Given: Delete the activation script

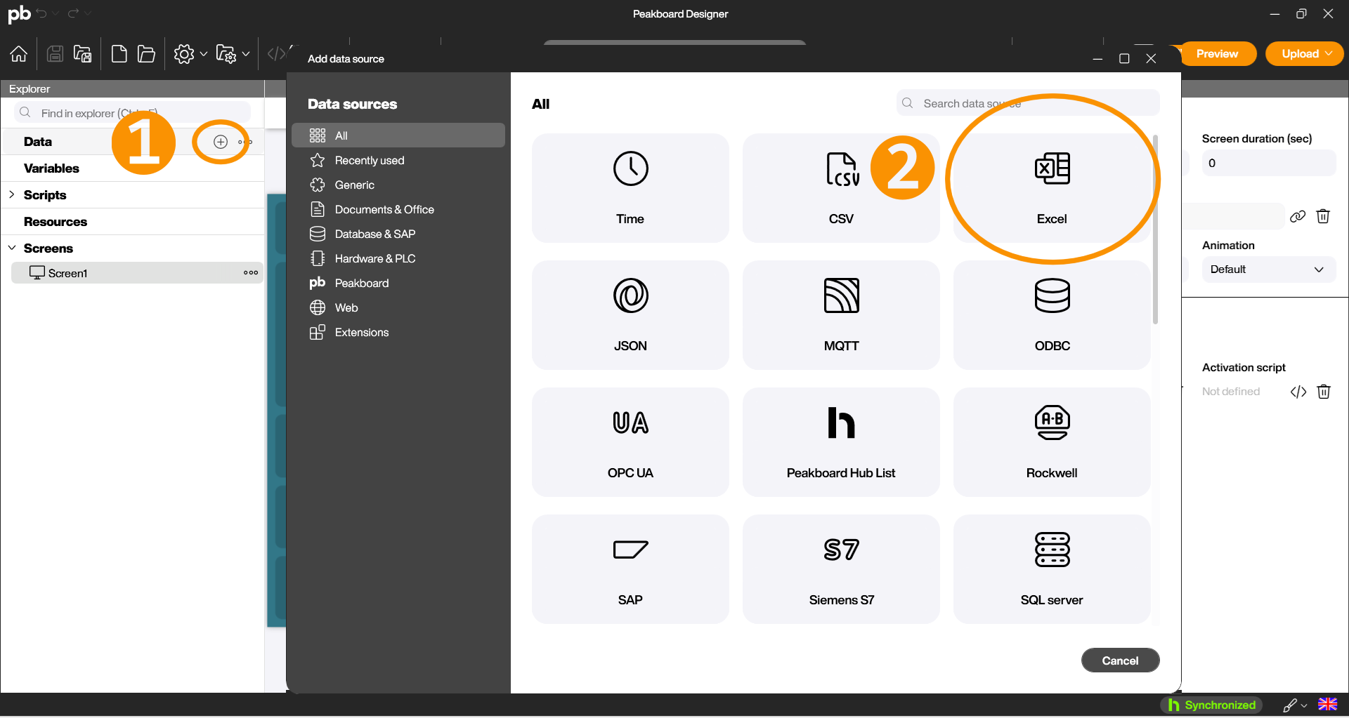Looking at the screenshot, I should [x=1324, y=392].
